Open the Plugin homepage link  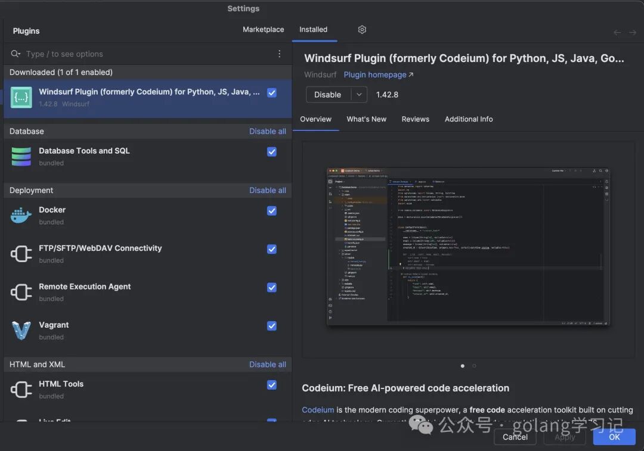[x=378, y=75]
